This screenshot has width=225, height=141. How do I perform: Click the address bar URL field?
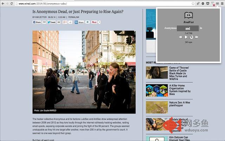(103, 4)
